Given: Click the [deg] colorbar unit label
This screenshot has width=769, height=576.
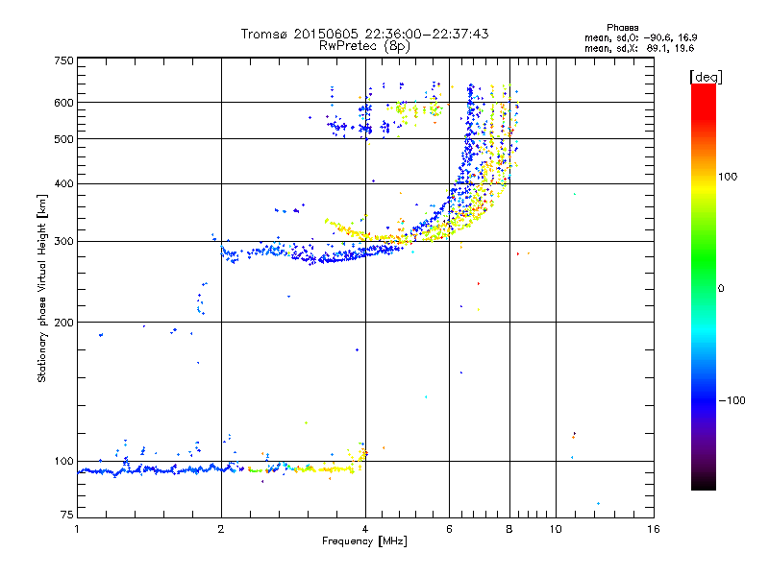Looking at the screenshot, I should [706, 76].
